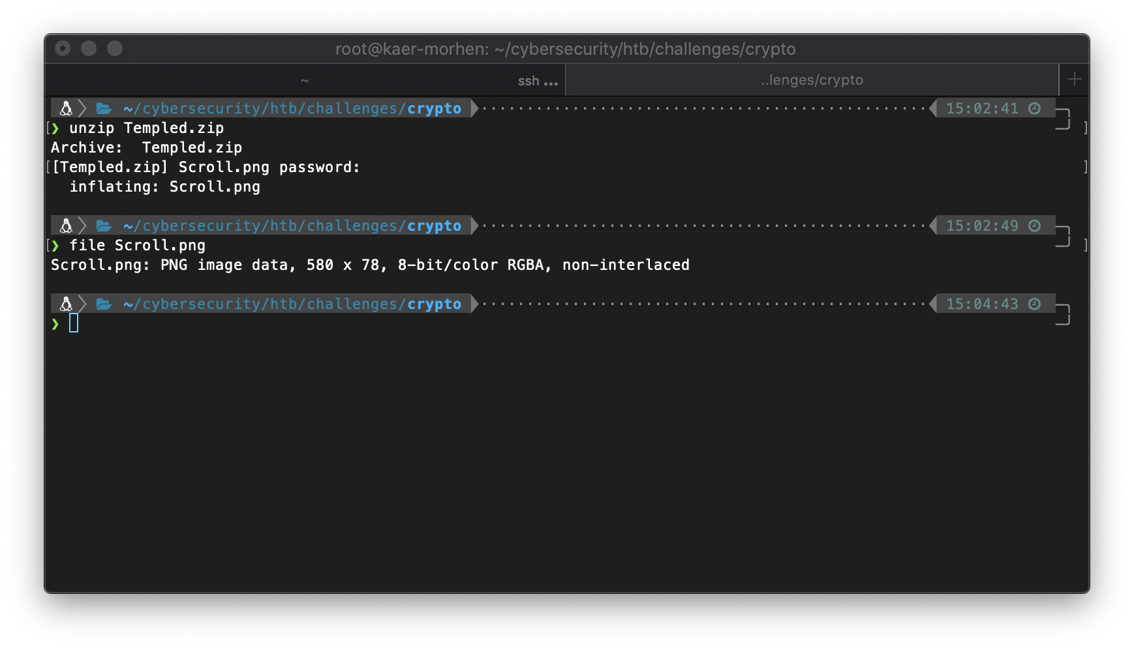Click the Linux penguin icon in 15:02:49 prompt
The width and height of the screenshot is (1134, 648).
click(66, 226)
